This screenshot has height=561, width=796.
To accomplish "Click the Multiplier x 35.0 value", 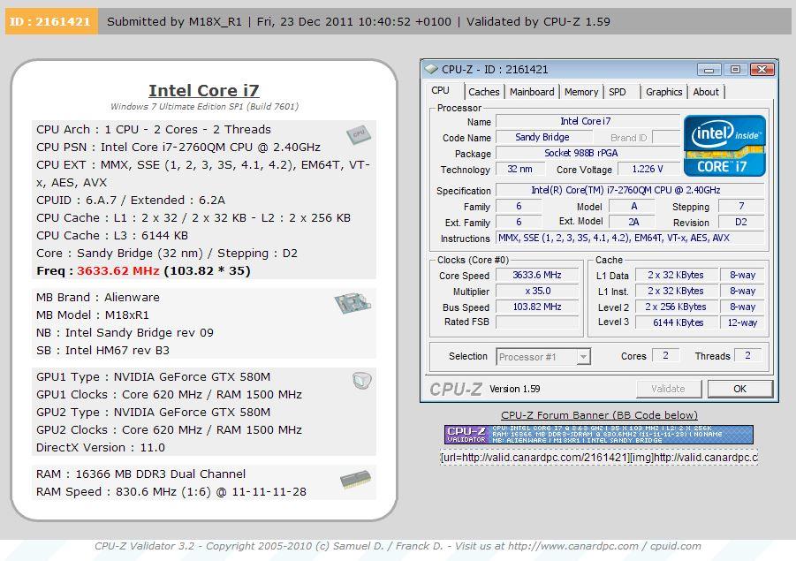I will point(537,291).
